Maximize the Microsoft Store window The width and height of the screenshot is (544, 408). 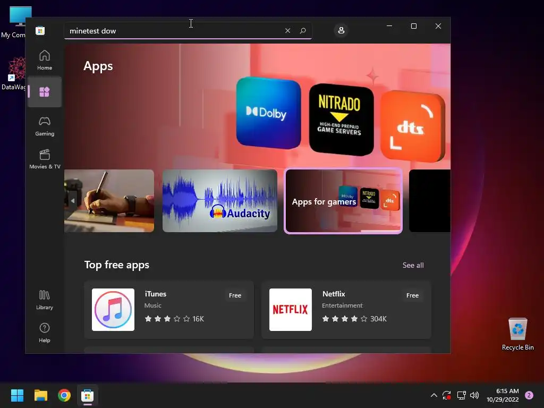click(413, 26)
